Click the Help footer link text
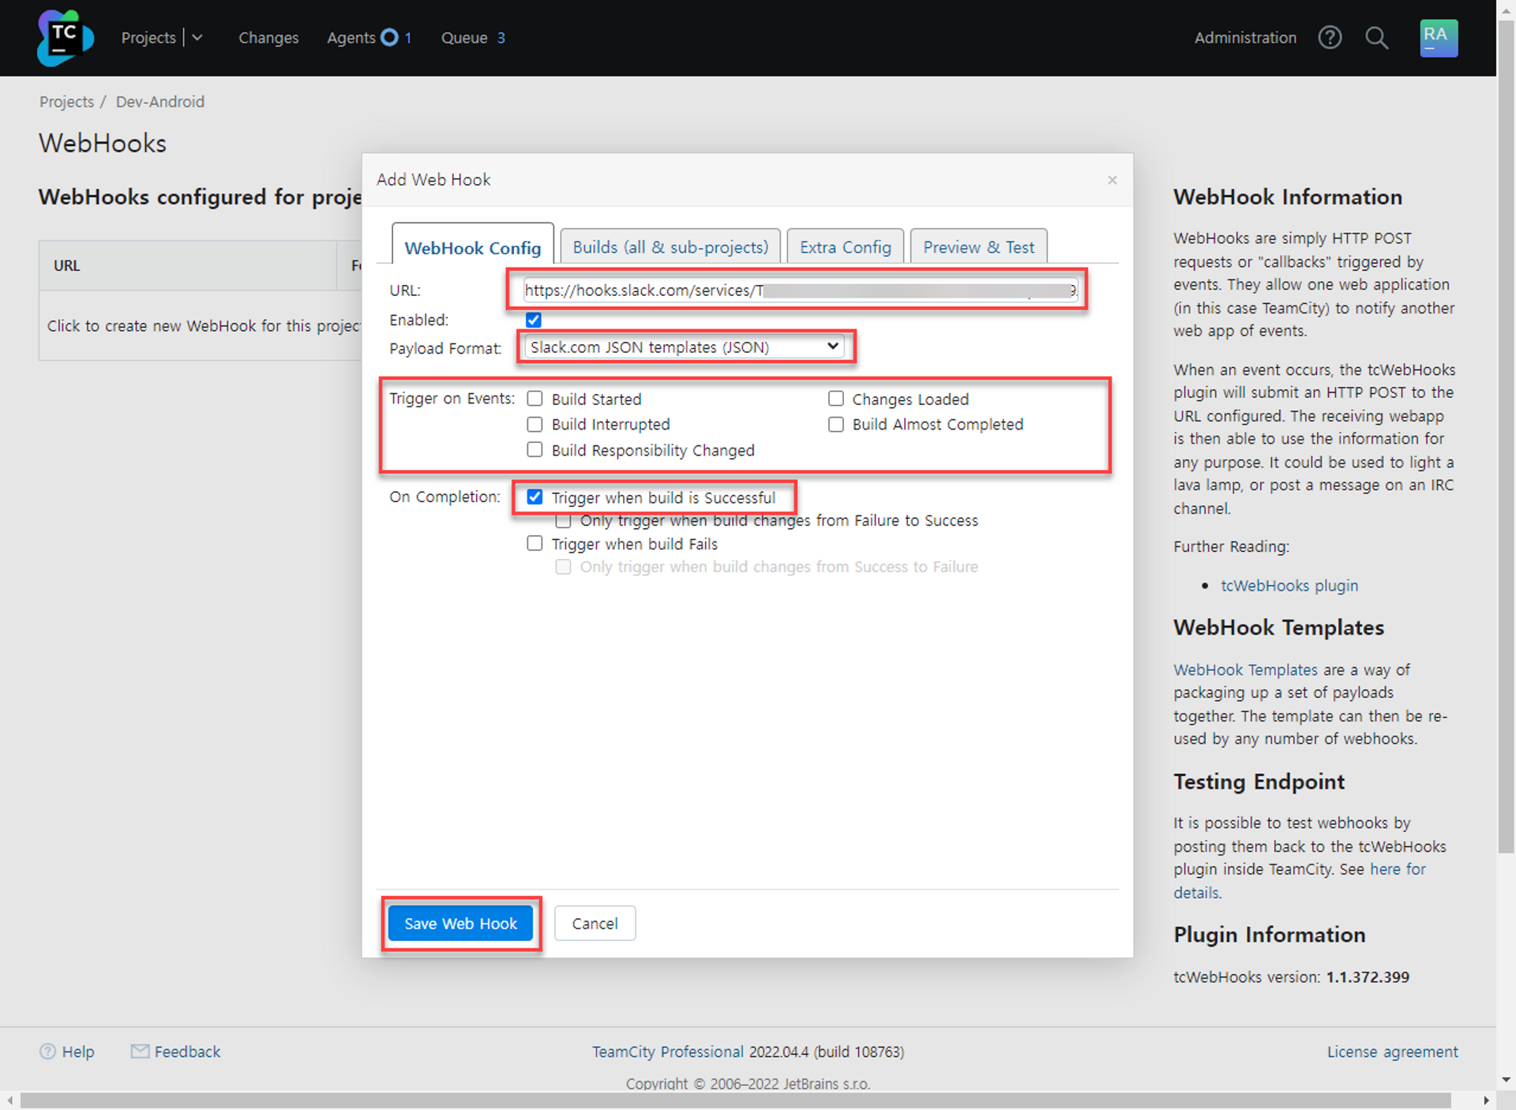This screenshot has height=1110, width=1516. coord(78,1052)
